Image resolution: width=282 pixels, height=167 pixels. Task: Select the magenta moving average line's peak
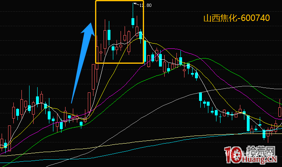tap(172, 49)
